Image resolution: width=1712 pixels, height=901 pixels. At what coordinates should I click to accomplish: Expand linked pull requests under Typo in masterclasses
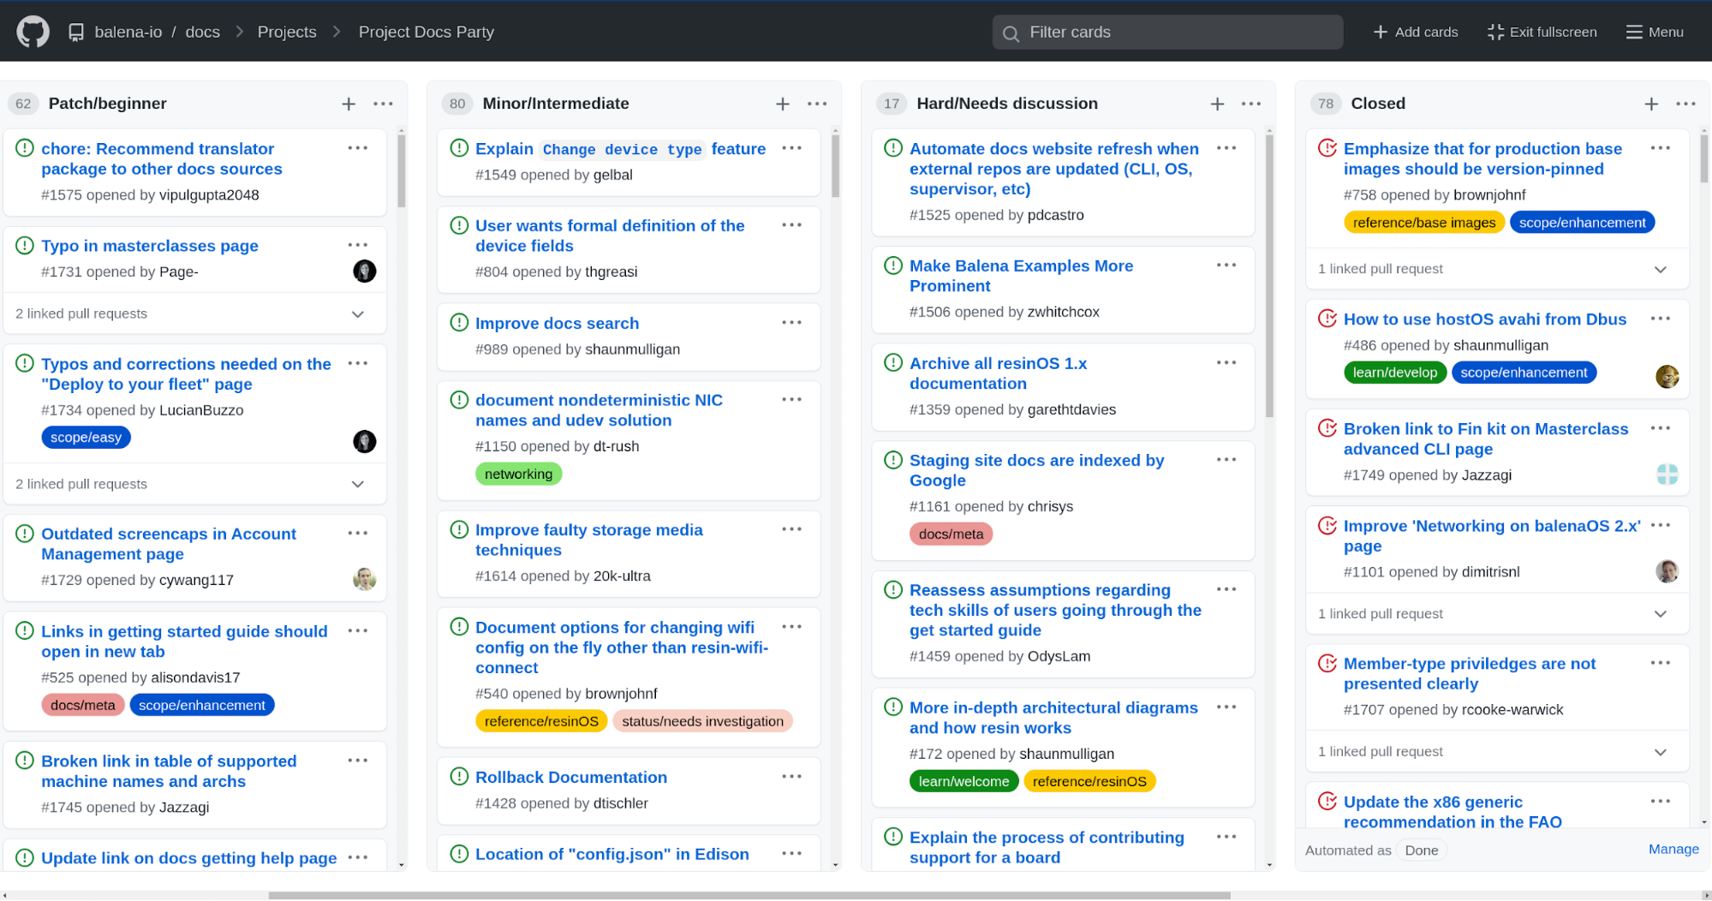coord(358,314)
